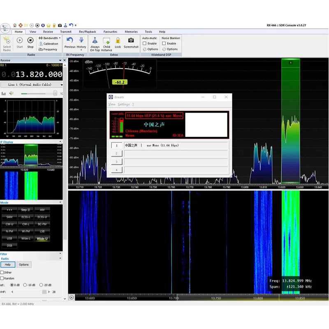Select service 1 in dream window
329x329 pixels.
click(x=117, y=145)
